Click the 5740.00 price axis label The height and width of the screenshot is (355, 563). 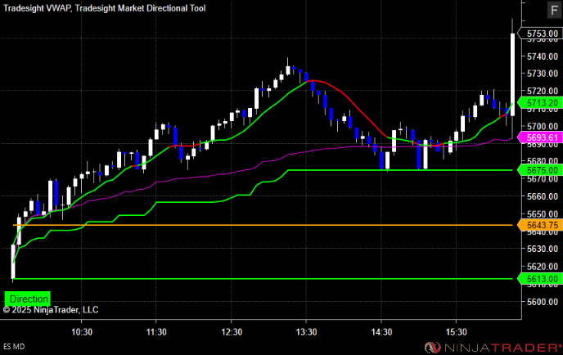pyautogui.click(x=543, y=56)
